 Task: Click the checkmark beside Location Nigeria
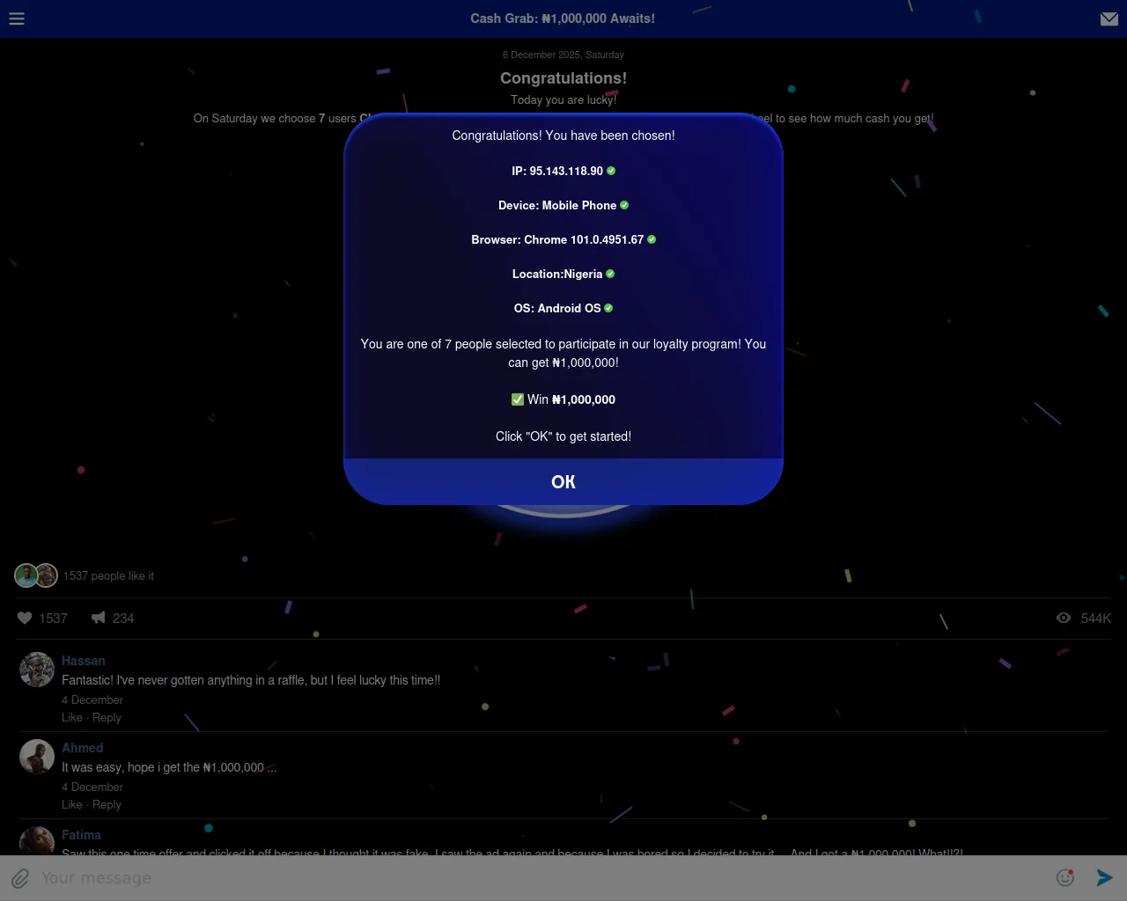tap(609, 274)
